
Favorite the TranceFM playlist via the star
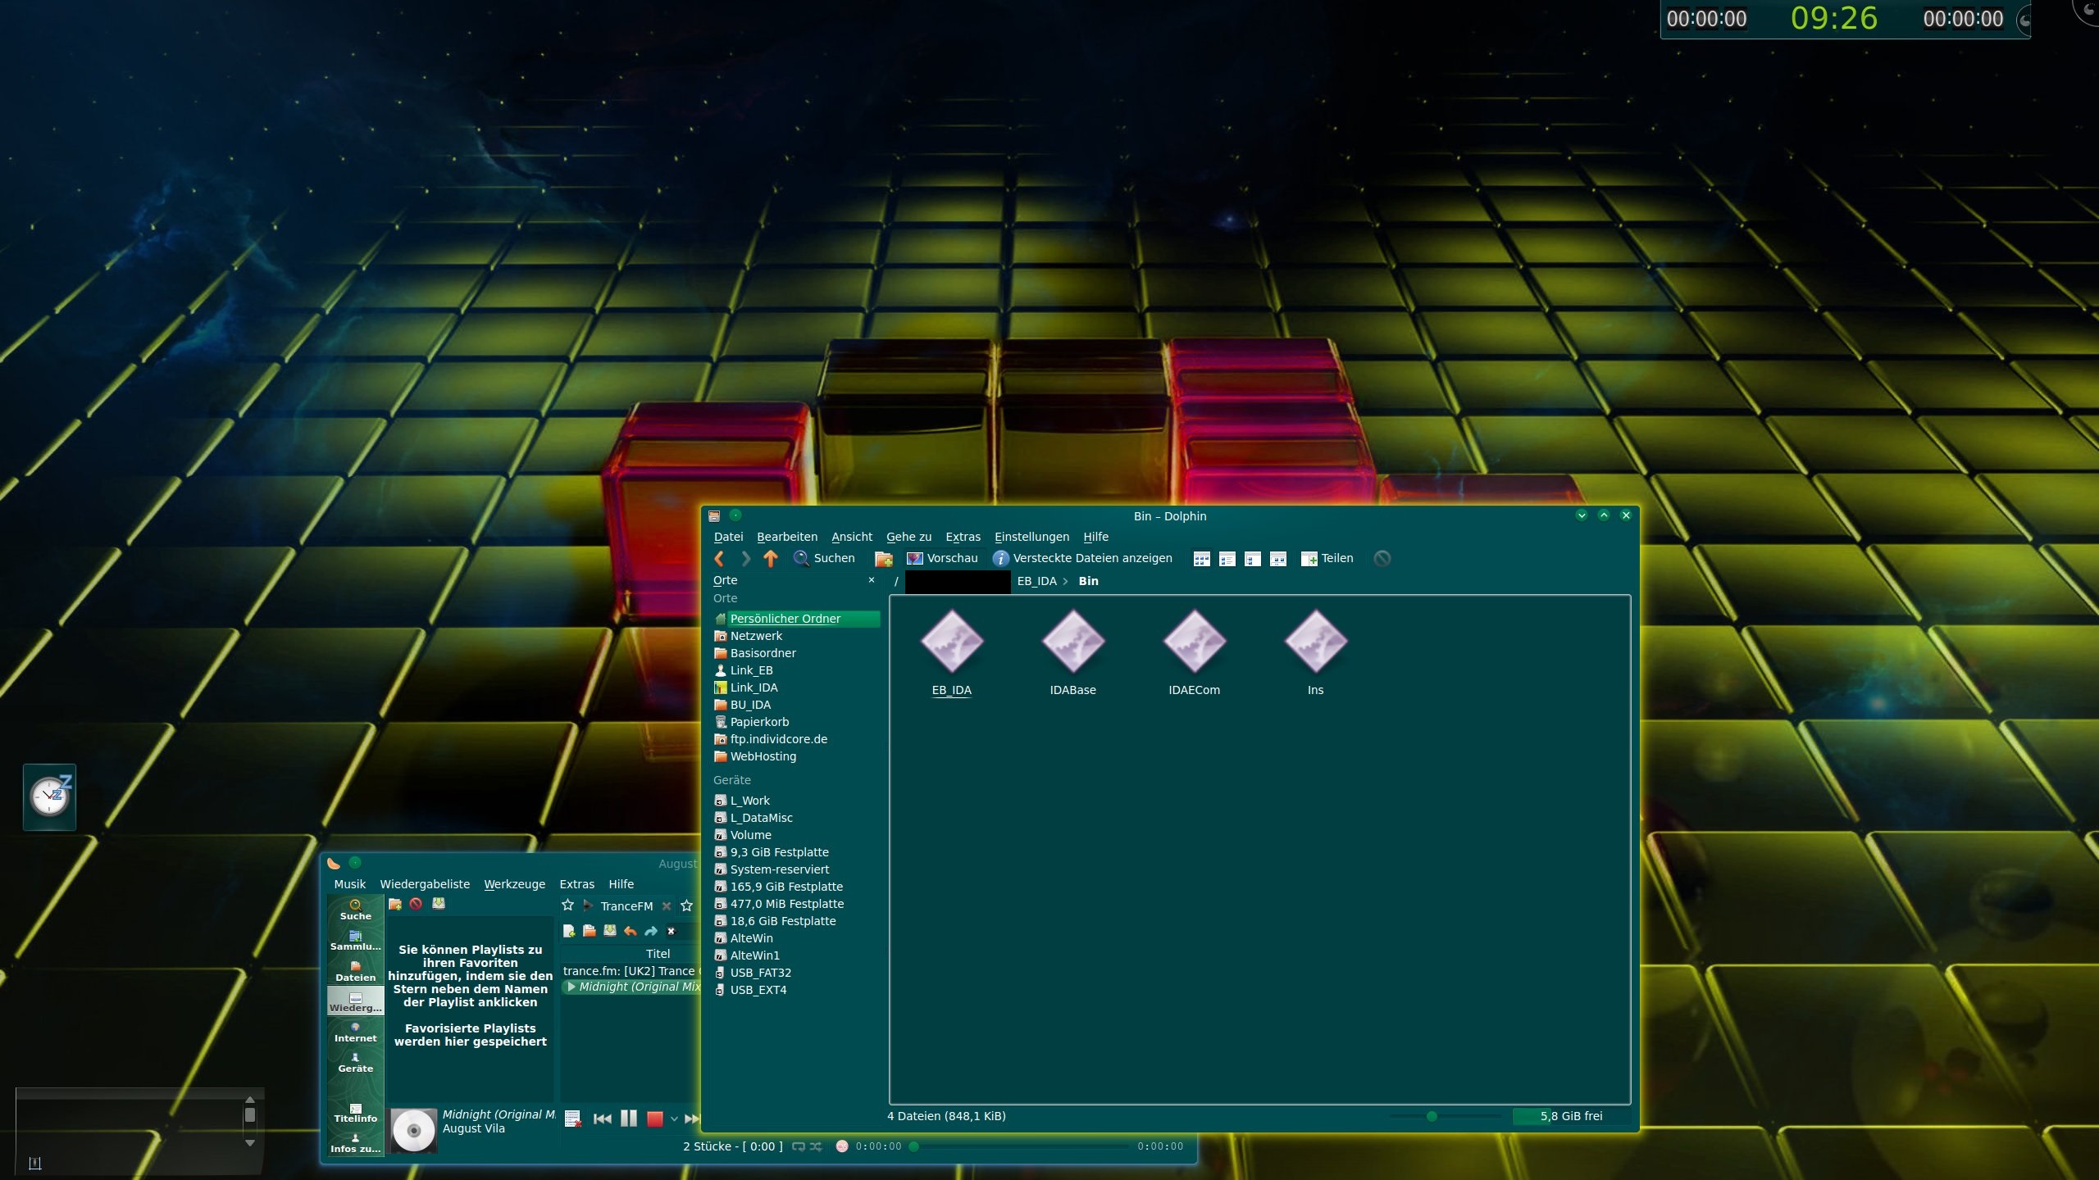[568, 905]
